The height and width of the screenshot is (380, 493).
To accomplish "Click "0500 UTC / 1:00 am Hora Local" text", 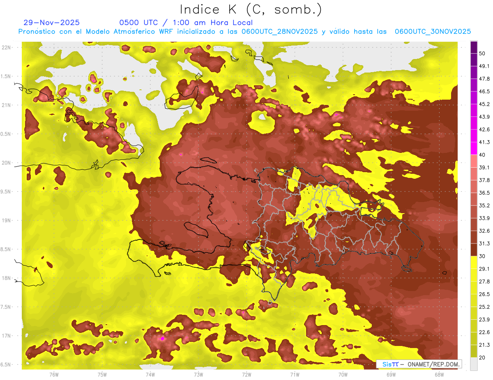I will 186,23.
